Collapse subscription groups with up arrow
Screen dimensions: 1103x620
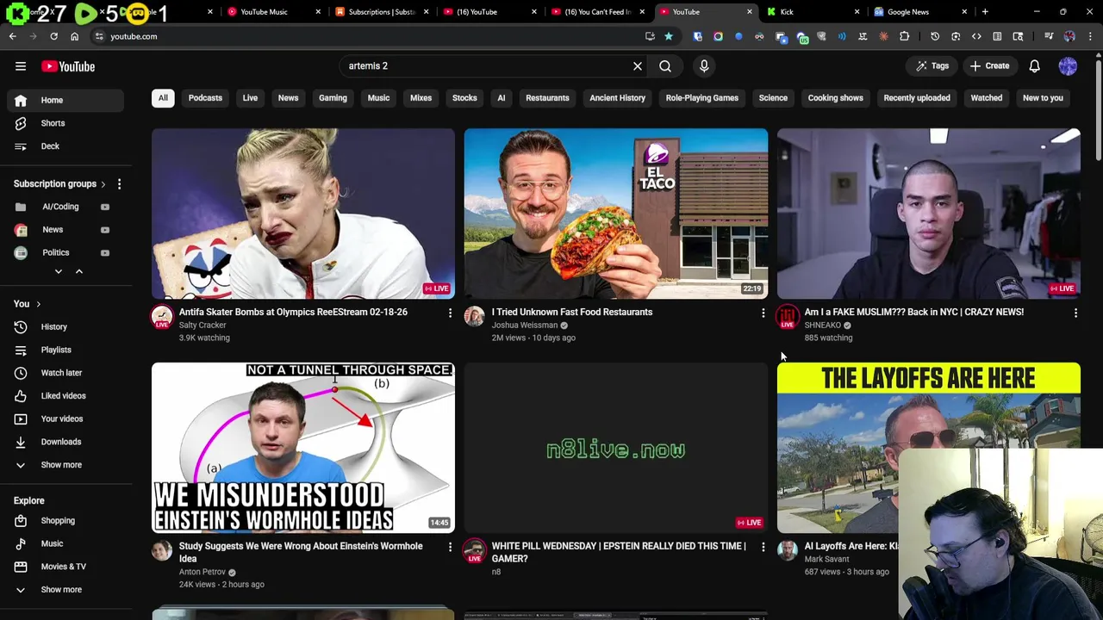pos(78,271)
